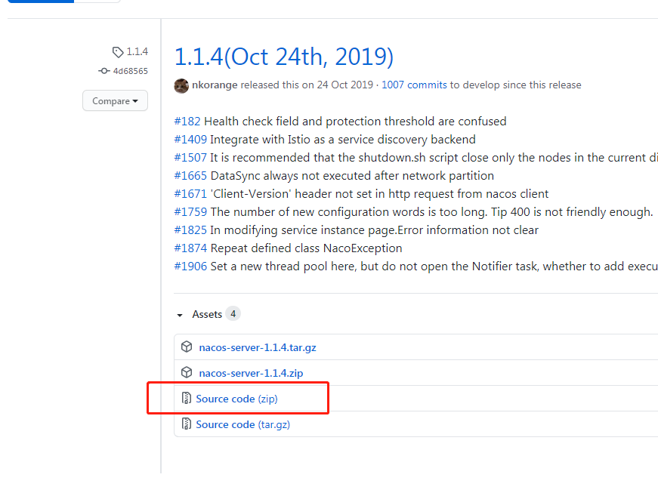The width and height of the screenshot is (658, 493).
Task: Click the Assets count badge 4
Action: tap(233, 313)
